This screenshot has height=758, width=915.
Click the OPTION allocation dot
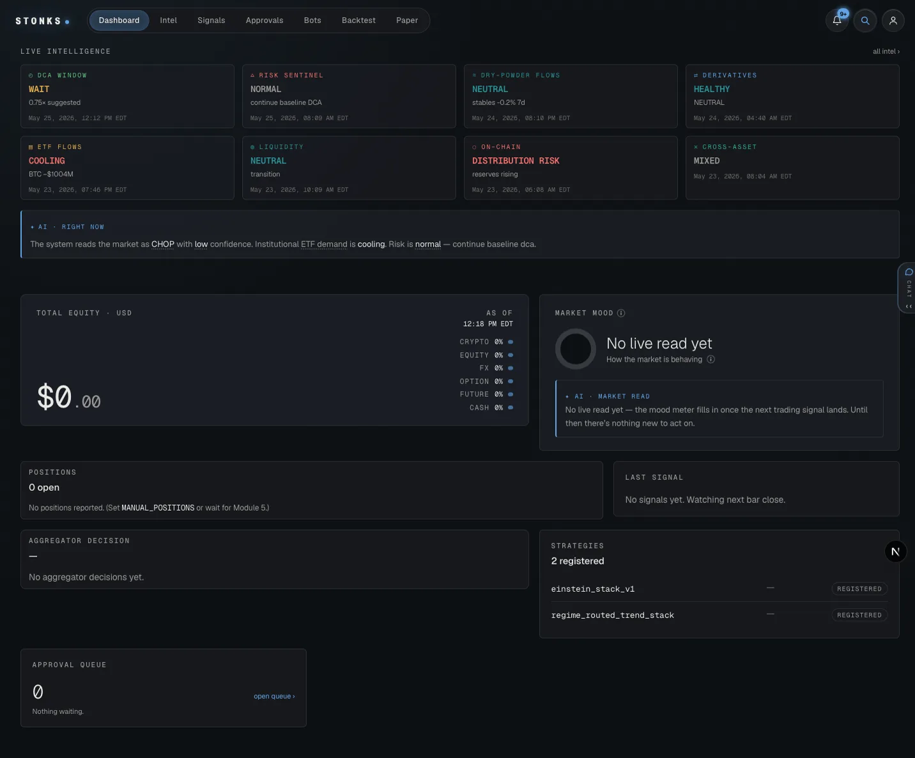coord(511,382)
